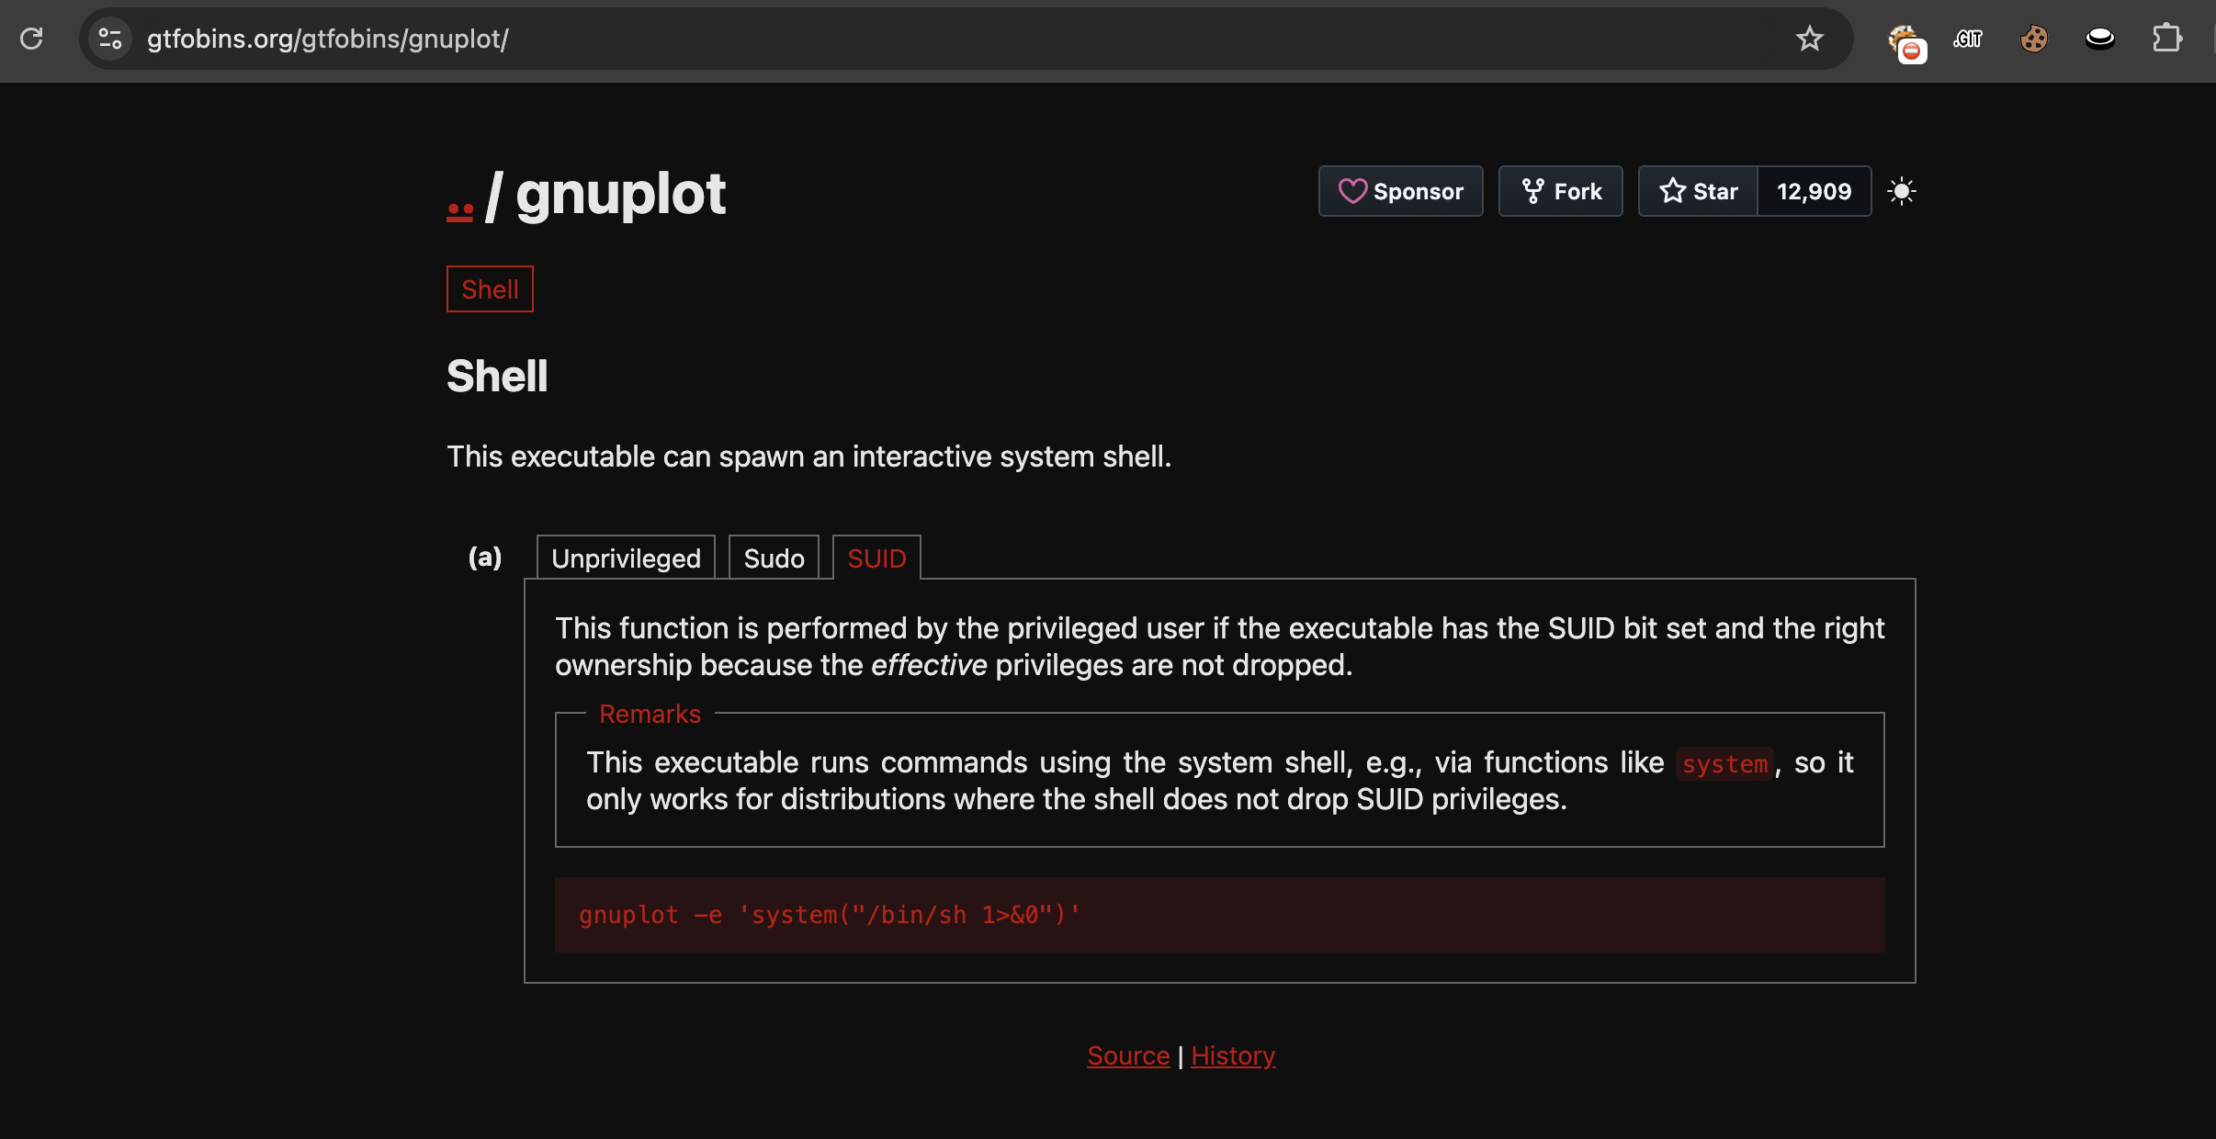Select the SUID tab
Screen dimensions: 2216x1139
[876, 558]
